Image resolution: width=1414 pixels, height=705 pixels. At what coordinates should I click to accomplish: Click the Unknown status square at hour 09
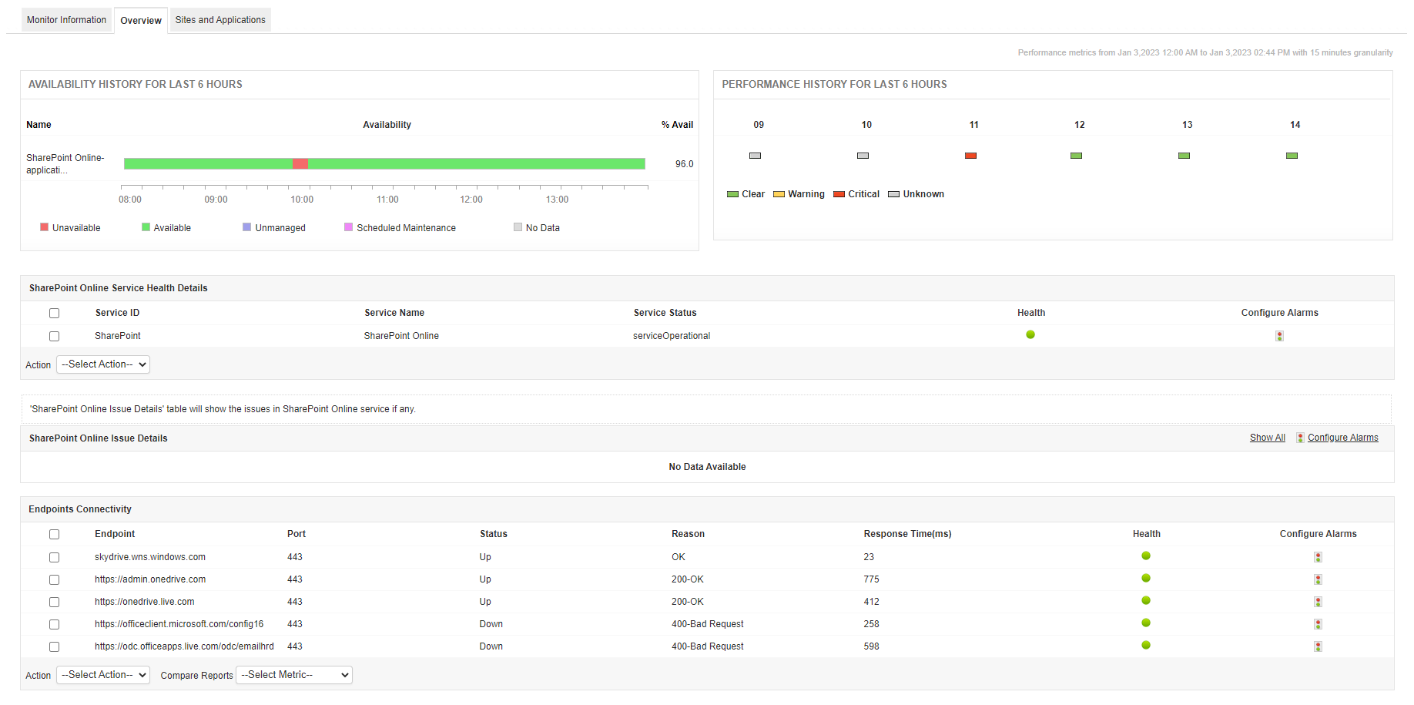tap(755, 155)
